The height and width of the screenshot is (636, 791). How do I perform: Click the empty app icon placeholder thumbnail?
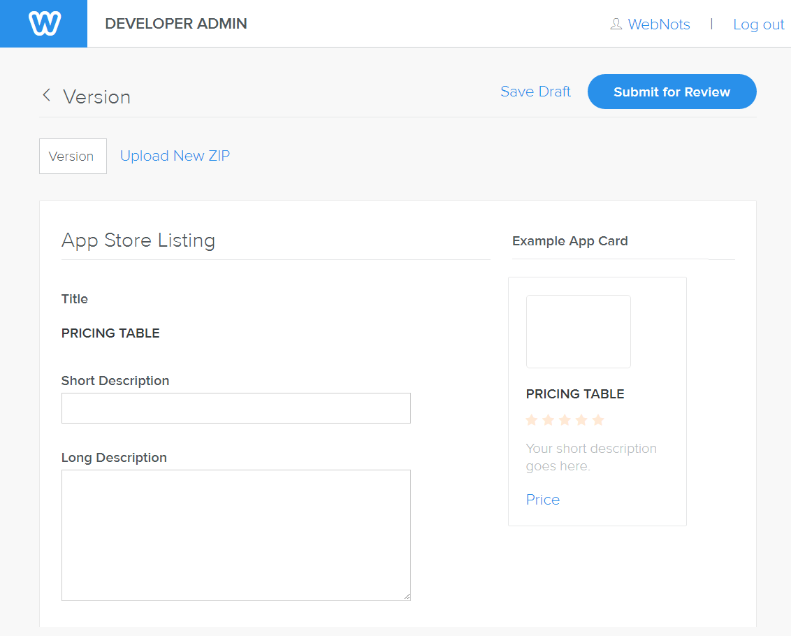pos(578,331)
